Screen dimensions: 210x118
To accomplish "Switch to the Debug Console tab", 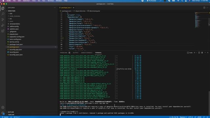I will click(x=87, y=53).
